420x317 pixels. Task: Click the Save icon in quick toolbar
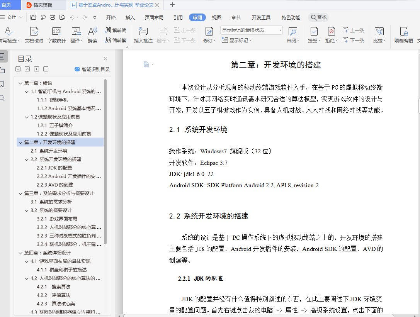[33, 17]
